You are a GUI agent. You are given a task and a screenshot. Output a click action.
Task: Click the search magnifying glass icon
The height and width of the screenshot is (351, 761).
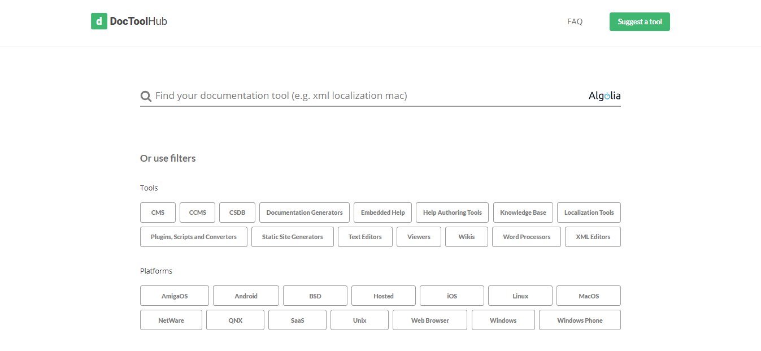146,96
